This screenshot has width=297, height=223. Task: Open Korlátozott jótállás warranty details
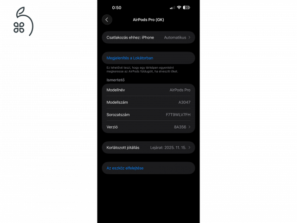[x=148, y=148]
